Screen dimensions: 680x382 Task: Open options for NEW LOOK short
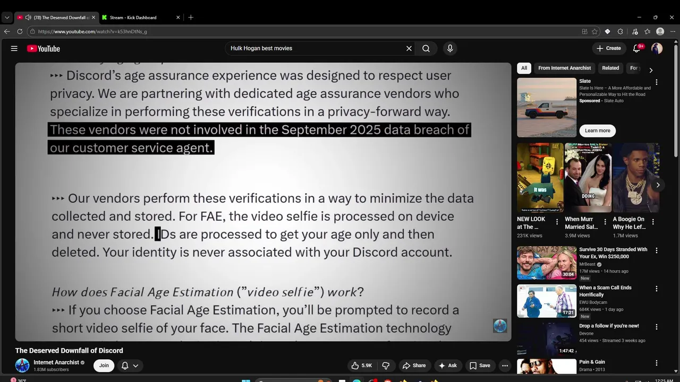pos(557,222)
